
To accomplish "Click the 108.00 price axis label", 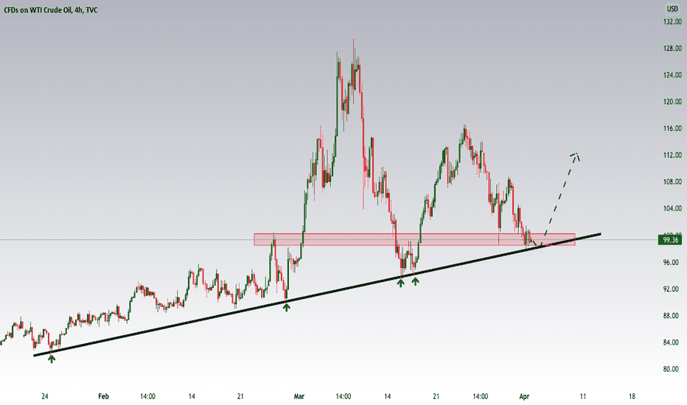I will [672, 182].
